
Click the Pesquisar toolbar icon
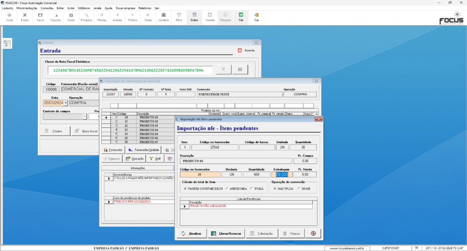(87, 17)
